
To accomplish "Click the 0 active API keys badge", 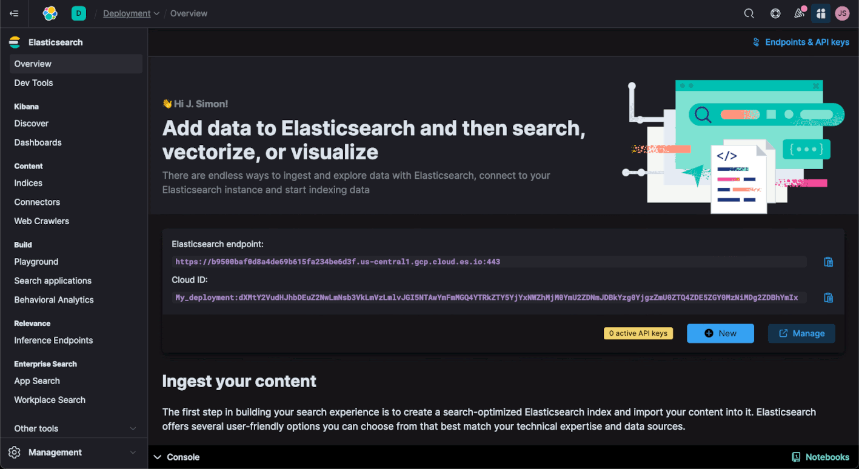I will (x=638, y=333).
